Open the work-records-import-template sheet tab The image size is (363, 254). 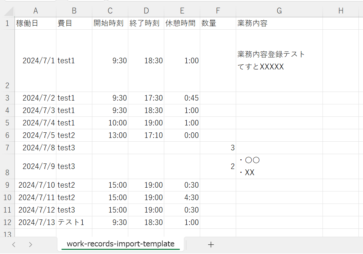pos(121,244)
